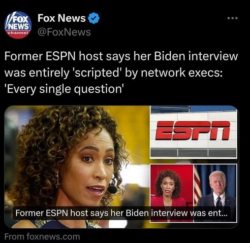Click the American flag in the inset

tap(198, 184)
